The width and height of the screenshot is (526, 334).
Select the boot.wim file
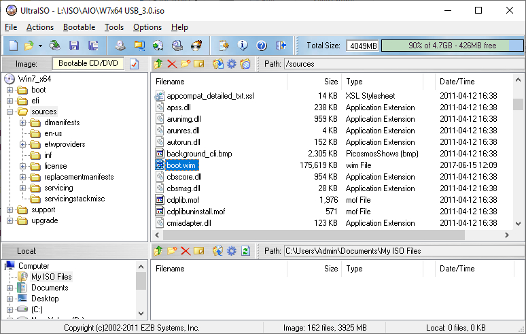[x=181, y=165]
